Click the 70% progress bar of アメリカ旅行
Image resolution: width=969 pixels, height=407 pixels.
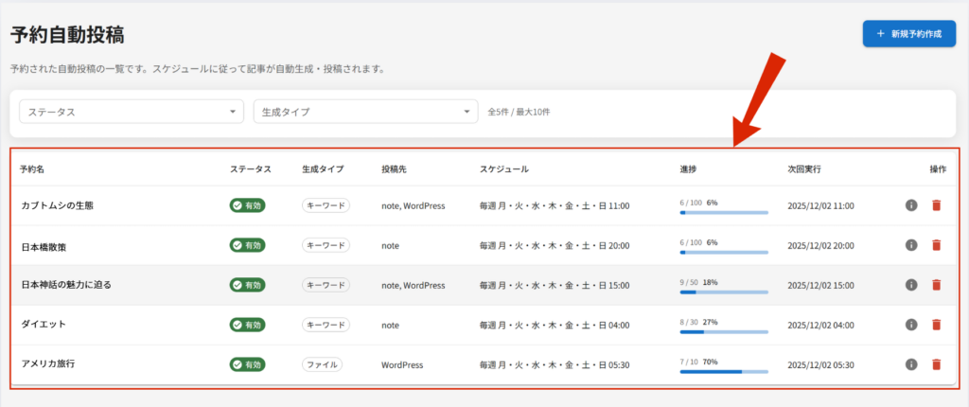pyautogui.click(x=724, y=372)
